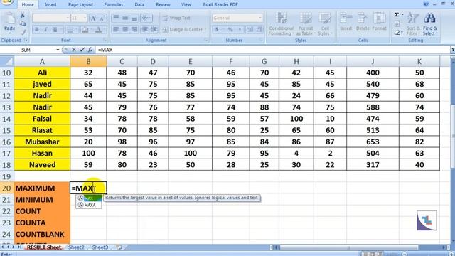Switch to Page Layout tab
The width and height of the screenshot is (455, 256).
point(80,5)
